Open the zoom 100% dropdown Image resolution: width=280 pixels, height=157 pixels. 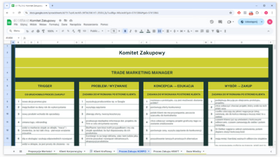52,31
